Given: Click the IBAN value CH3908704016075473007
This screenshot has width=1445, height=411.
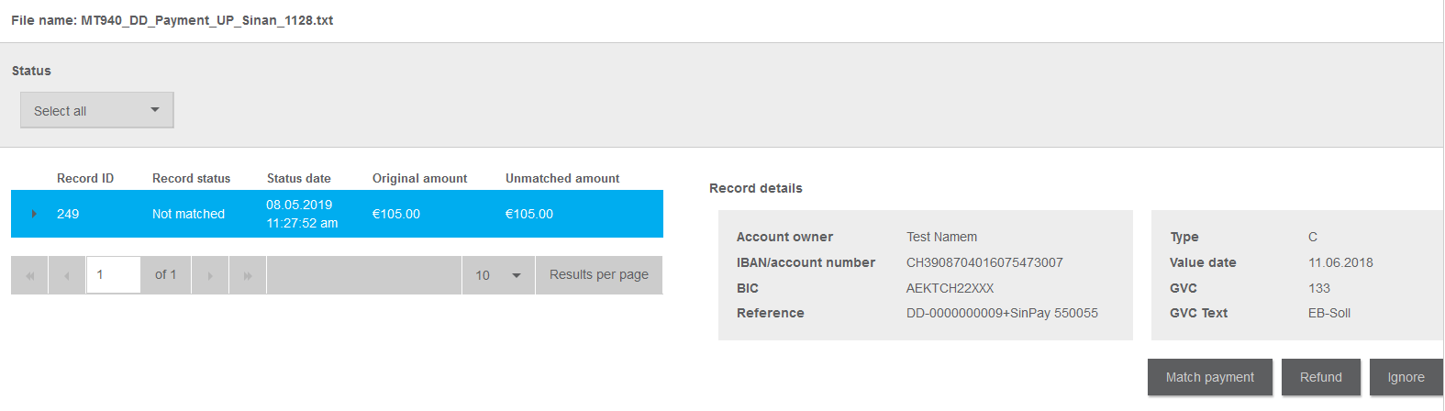Looking at the screenshot, I should tap(984, 262).
